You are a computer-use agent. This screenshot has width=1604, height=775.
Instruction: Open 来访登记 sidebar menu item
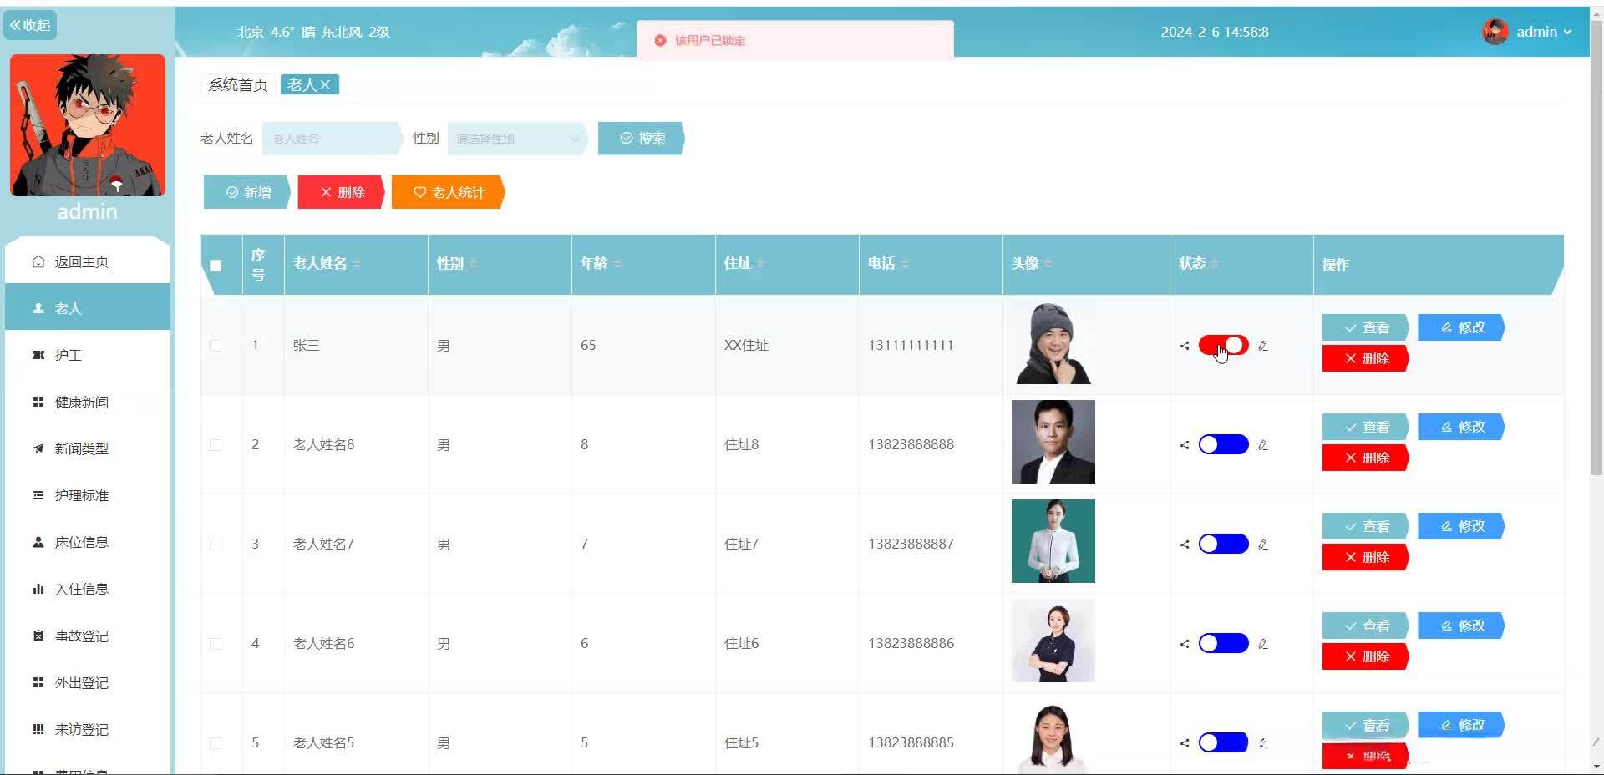88,729
